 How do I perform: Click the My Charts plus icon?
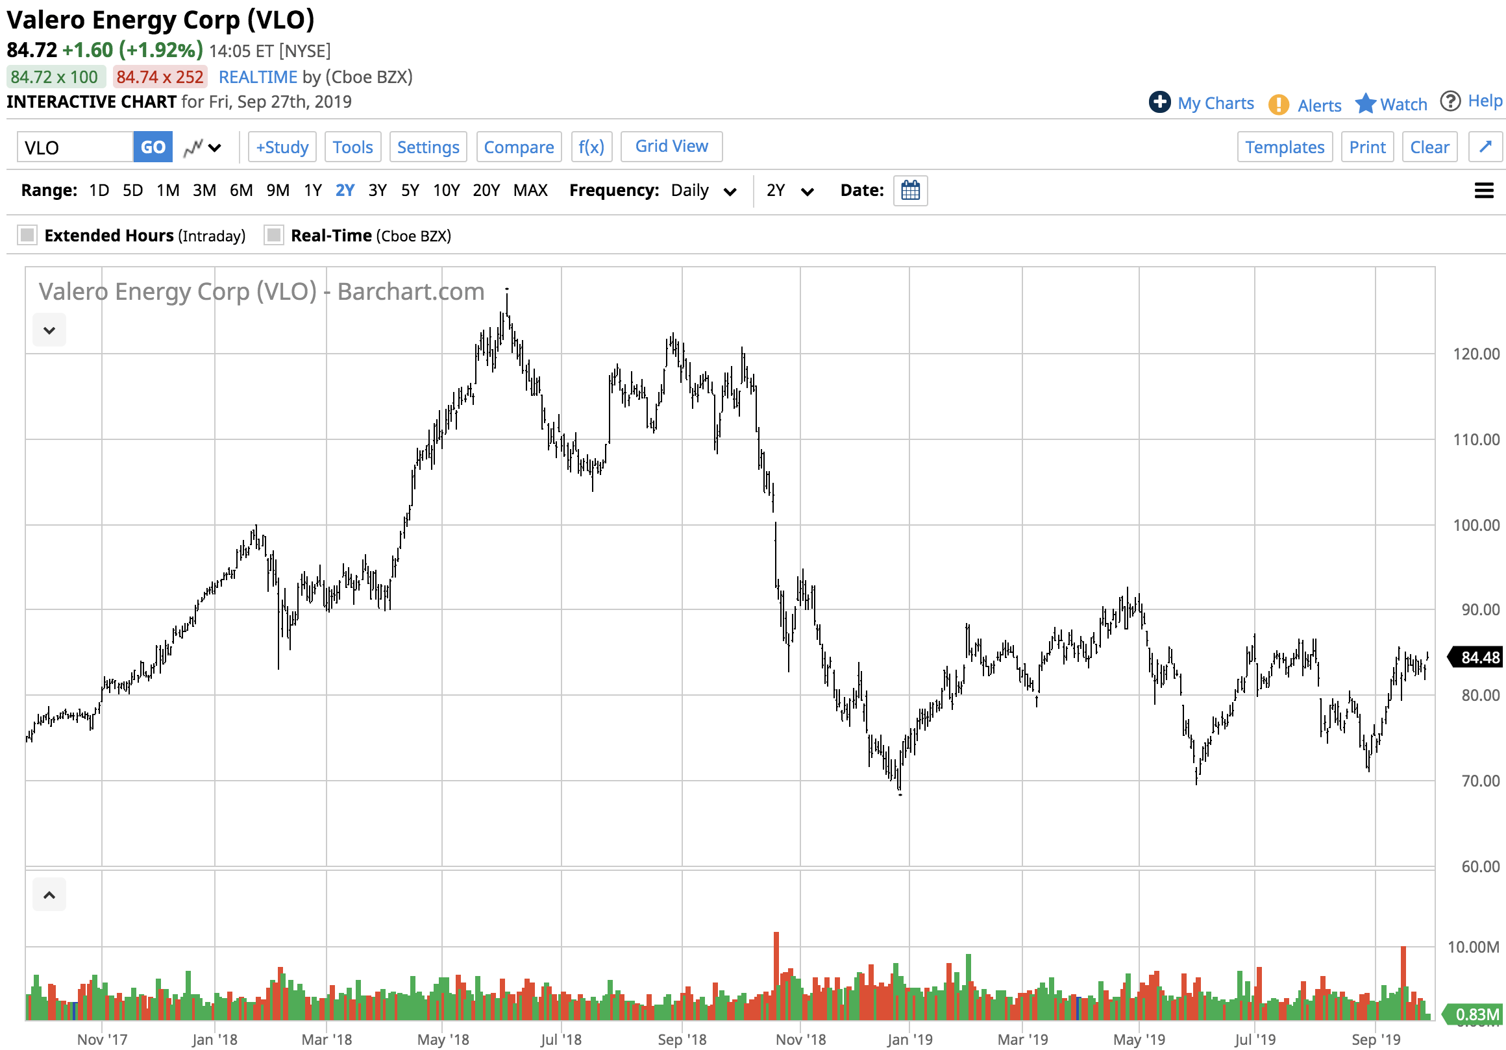1159,102
